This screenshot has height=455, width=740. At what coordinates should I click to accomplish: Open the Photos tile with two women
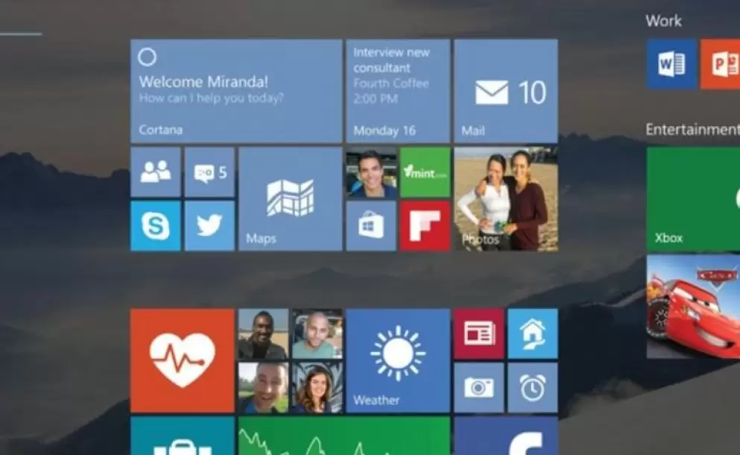[505, 199]
